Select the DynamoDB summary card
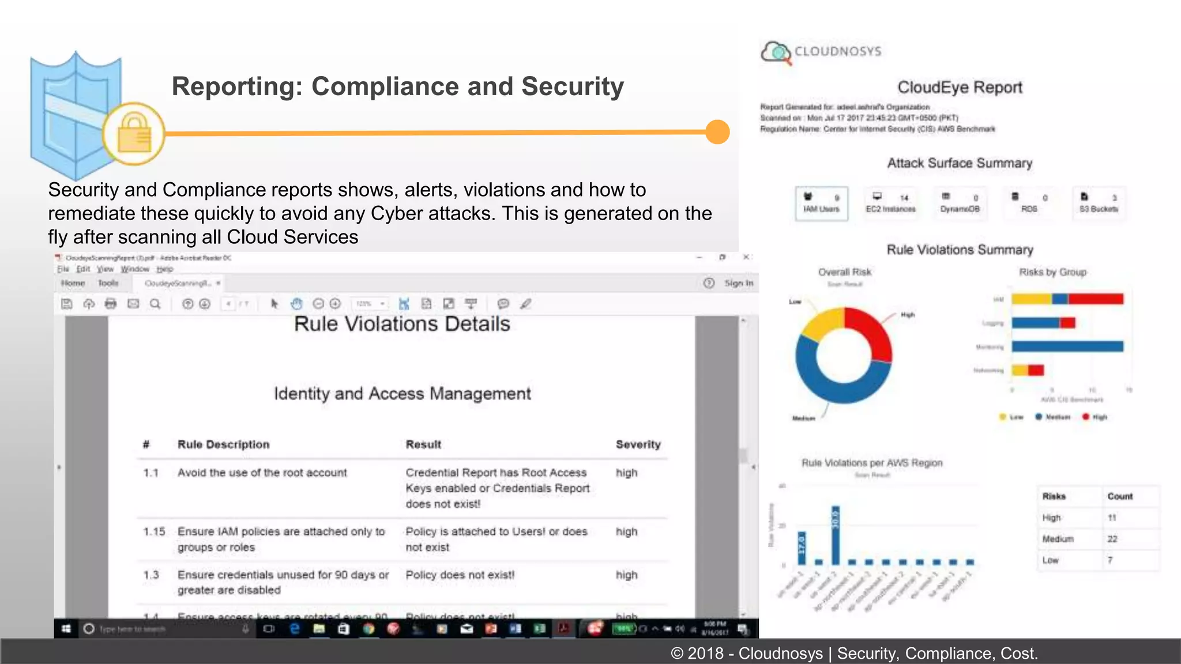The height and width of the screenshot is (664, 1181). [960, 203]
